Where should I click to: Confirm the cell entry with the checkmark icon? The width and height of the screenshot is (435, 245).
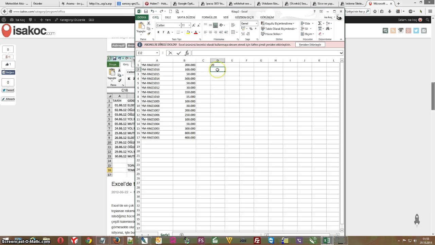pos(179,53)
